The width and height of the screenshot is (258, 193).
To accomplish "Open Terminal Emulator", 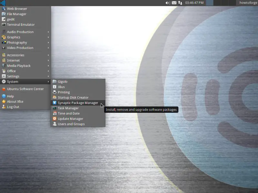I will pyautogui.click(x=25, y=24).
